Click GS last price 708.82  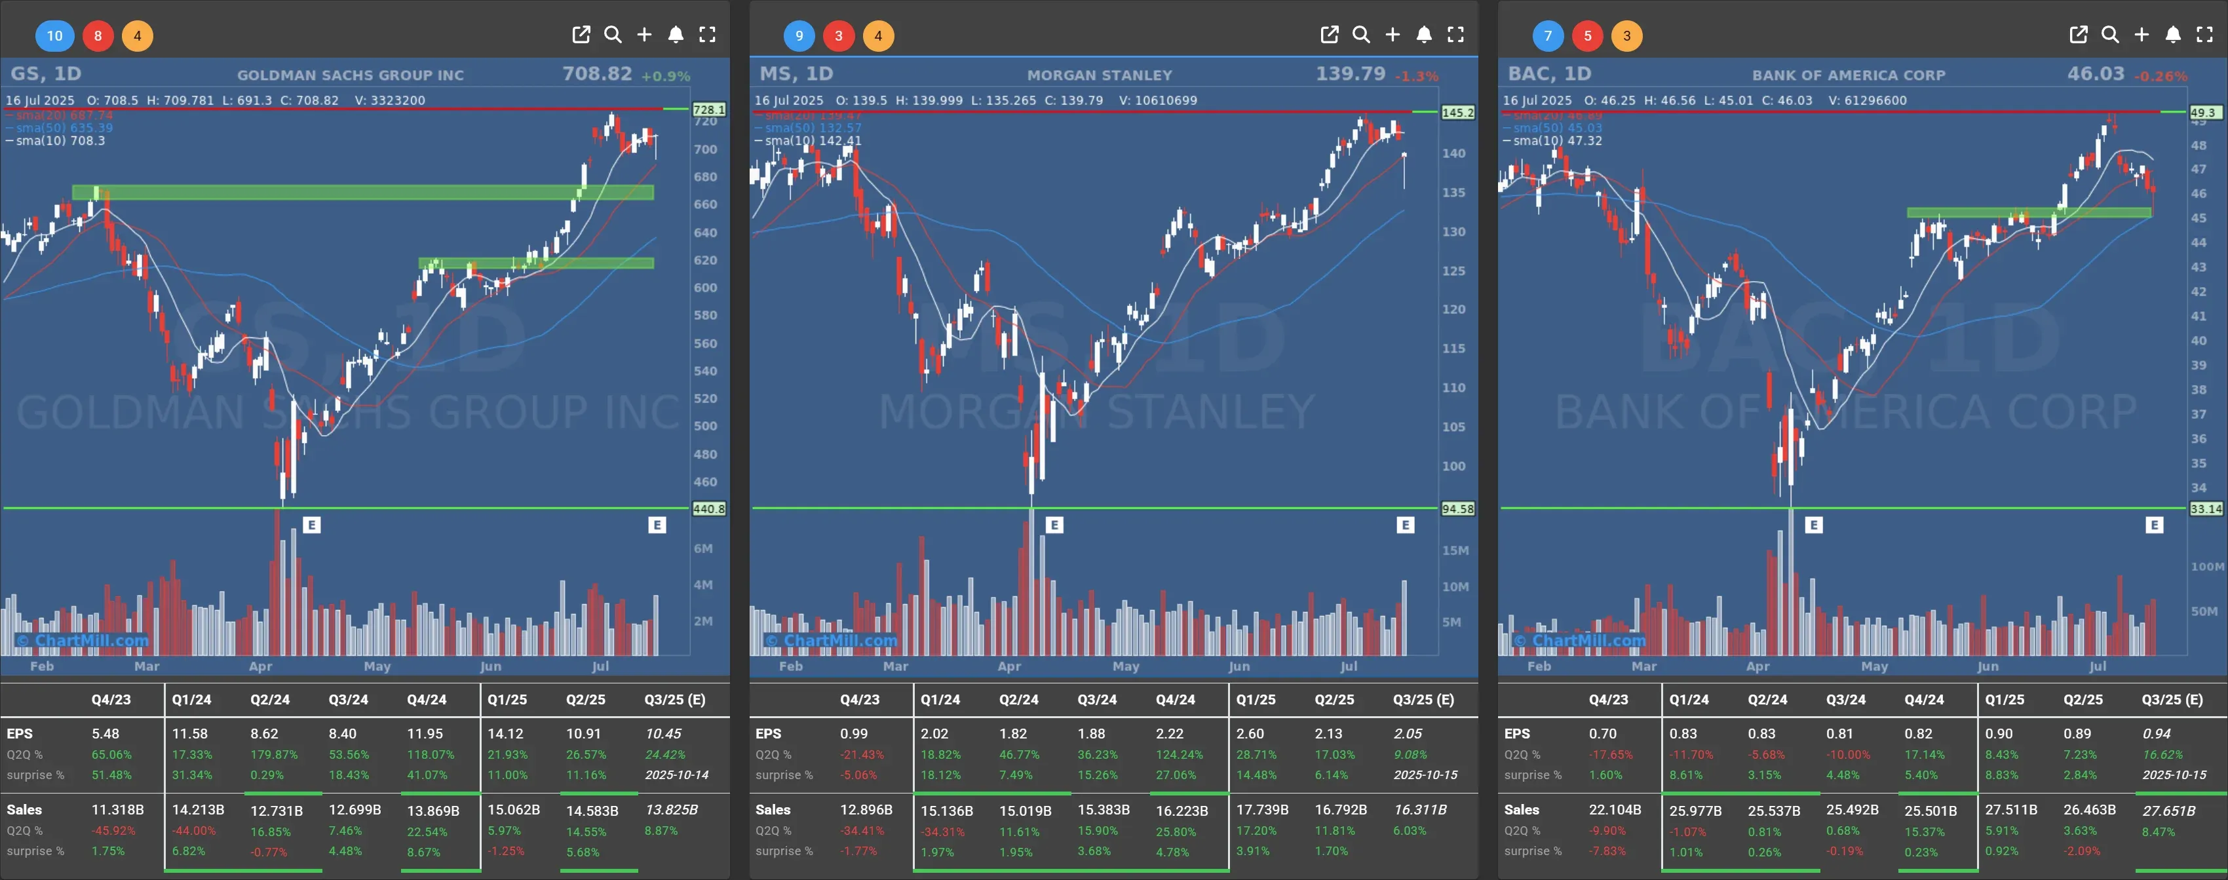tap(597, 73)
